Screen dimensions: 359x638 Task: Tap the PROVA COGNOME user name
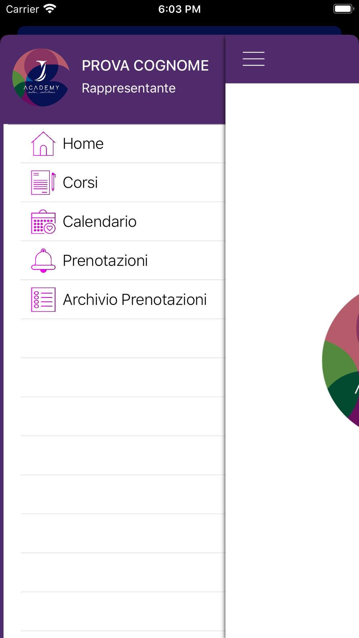(145, 66)
